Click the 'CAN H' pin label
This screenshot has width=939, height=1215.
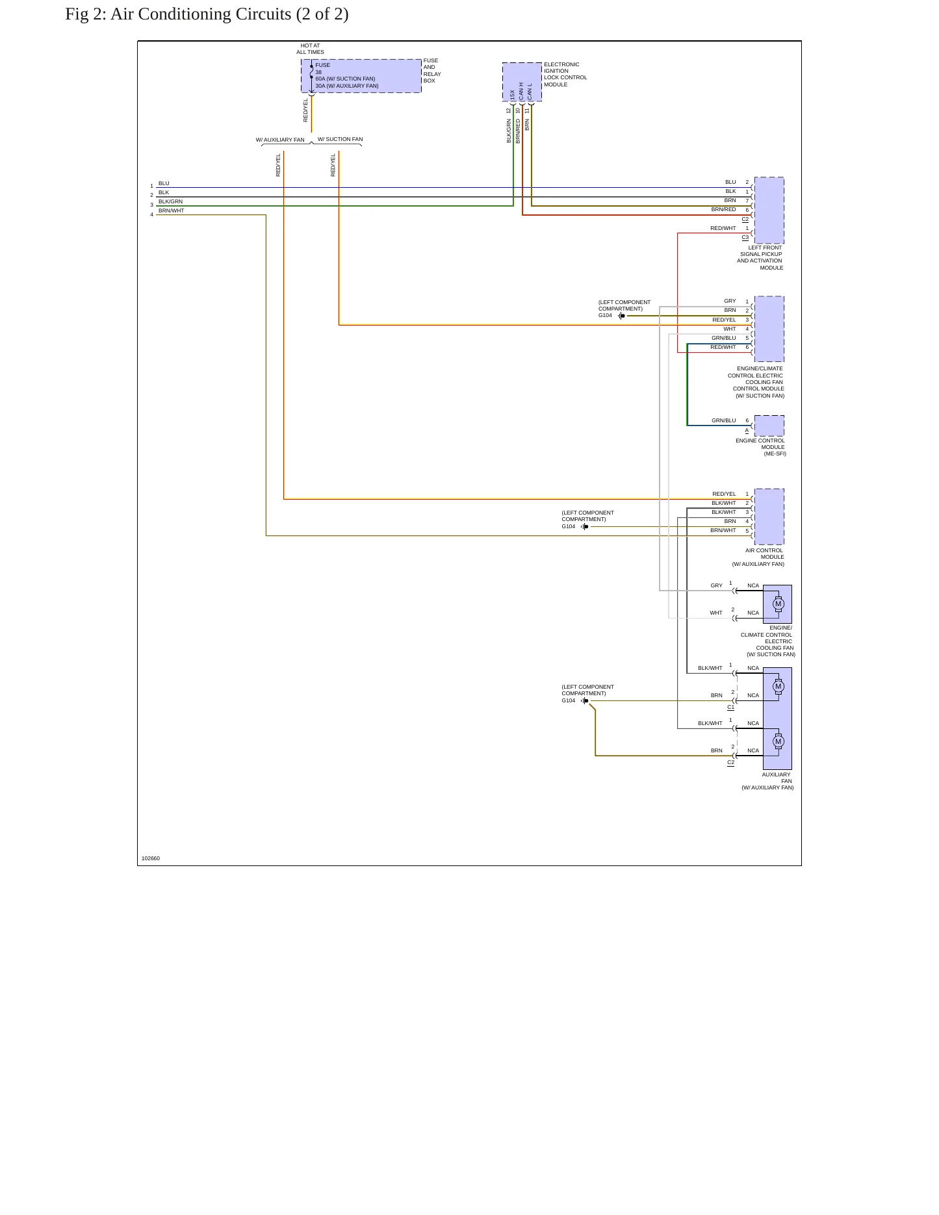(521, 92)
